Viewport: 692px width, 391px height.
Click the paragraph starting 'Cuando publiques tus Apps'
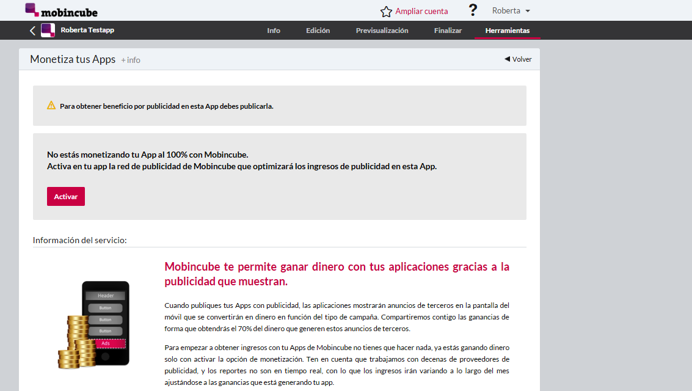point(337,317)
